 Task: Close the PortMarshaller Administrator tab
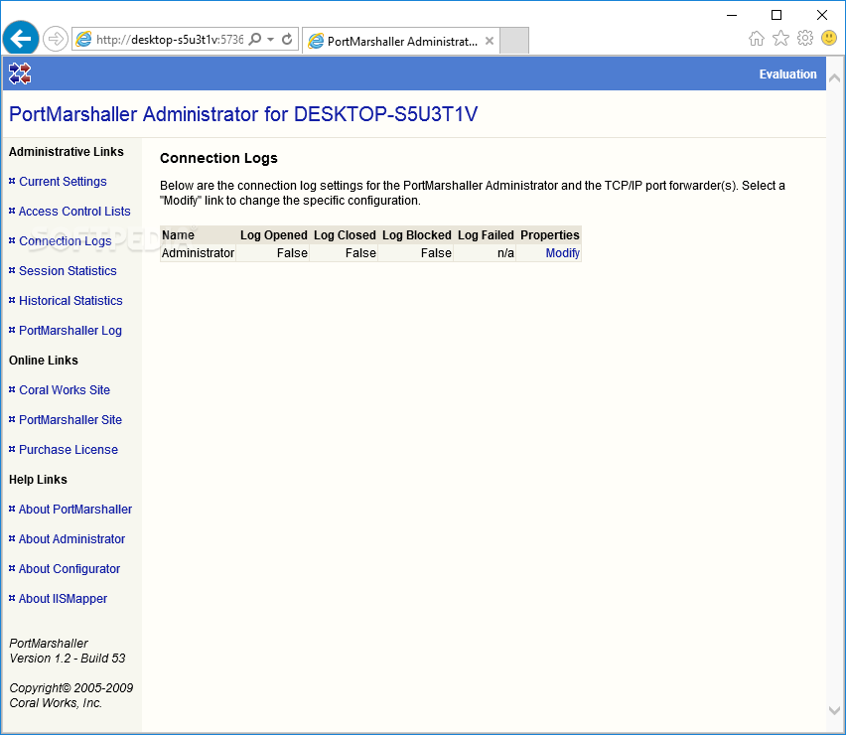(x=490, y=41)
